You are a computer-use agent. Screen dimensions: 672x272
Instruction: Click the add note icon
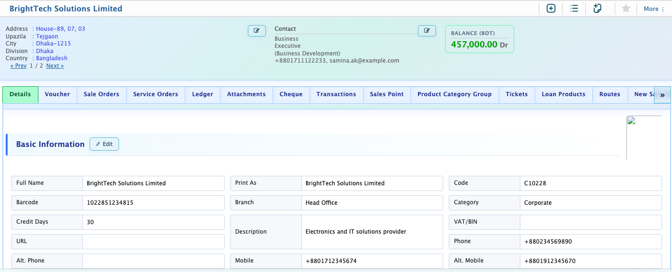(597, 9)
